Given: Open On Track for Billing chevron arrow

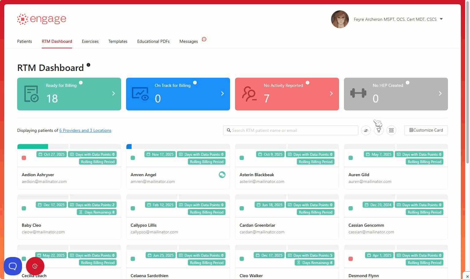Looking at the screenshot, I should 222,93.
